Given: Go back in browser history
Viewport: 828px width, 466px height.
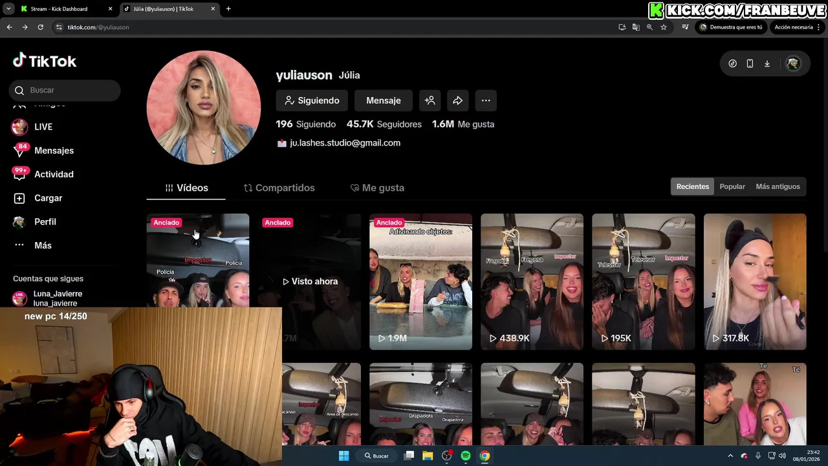Looking at the screenshot, I should tap(9, 27).
